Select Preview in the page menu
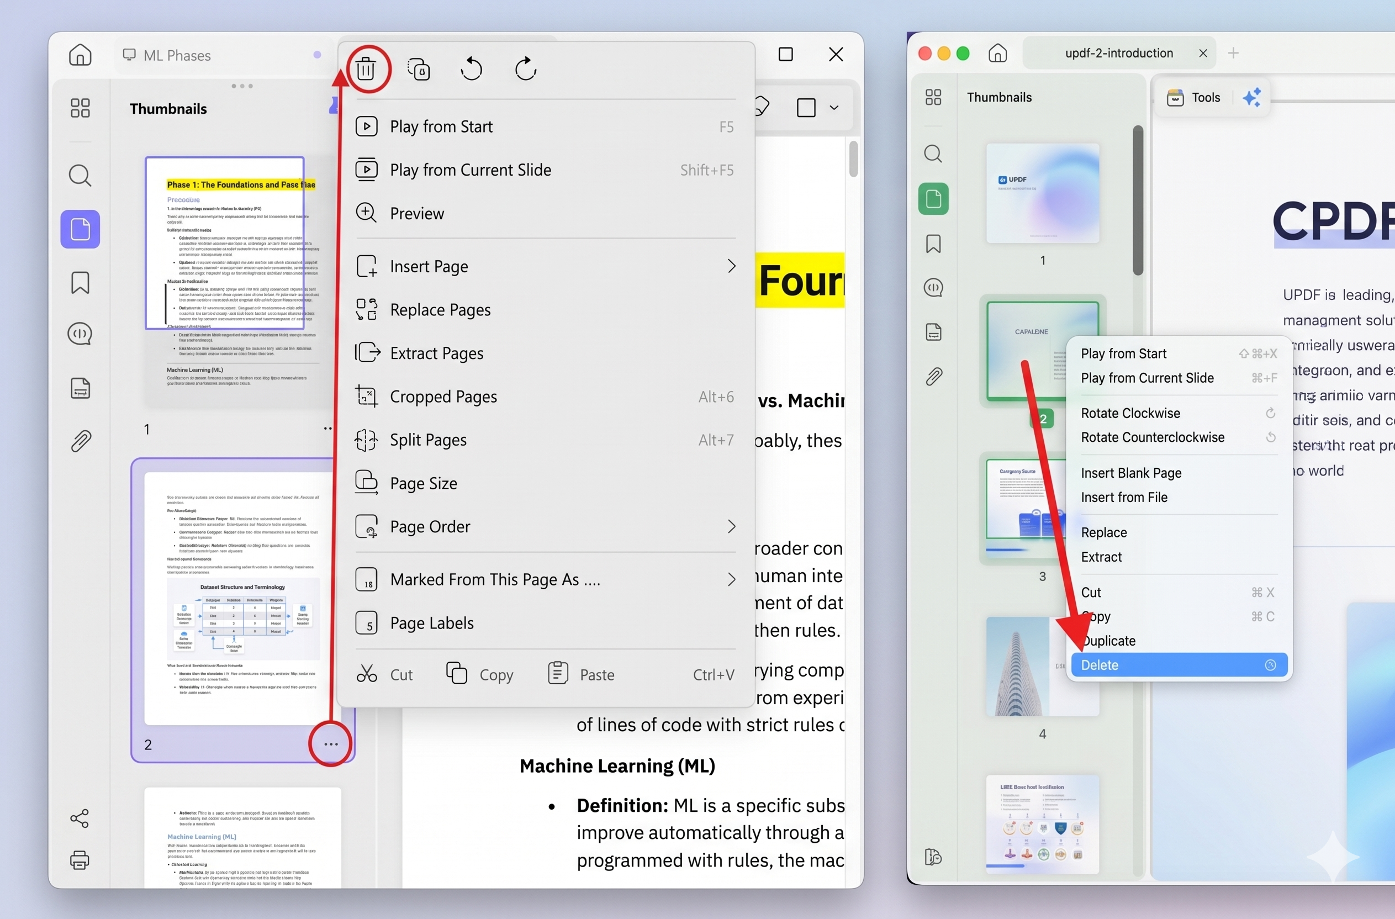Viewport: 1395px width, 919px height. [x=546, y=213]
